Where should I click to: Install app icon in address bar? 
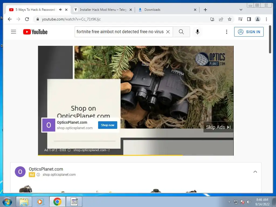[212, 19]
